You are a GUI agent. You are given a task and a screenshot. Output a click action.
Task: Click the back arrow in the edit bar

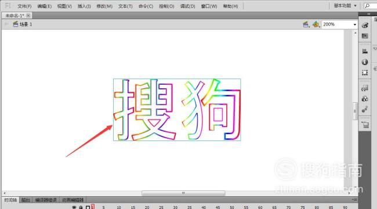coord(7,24)
